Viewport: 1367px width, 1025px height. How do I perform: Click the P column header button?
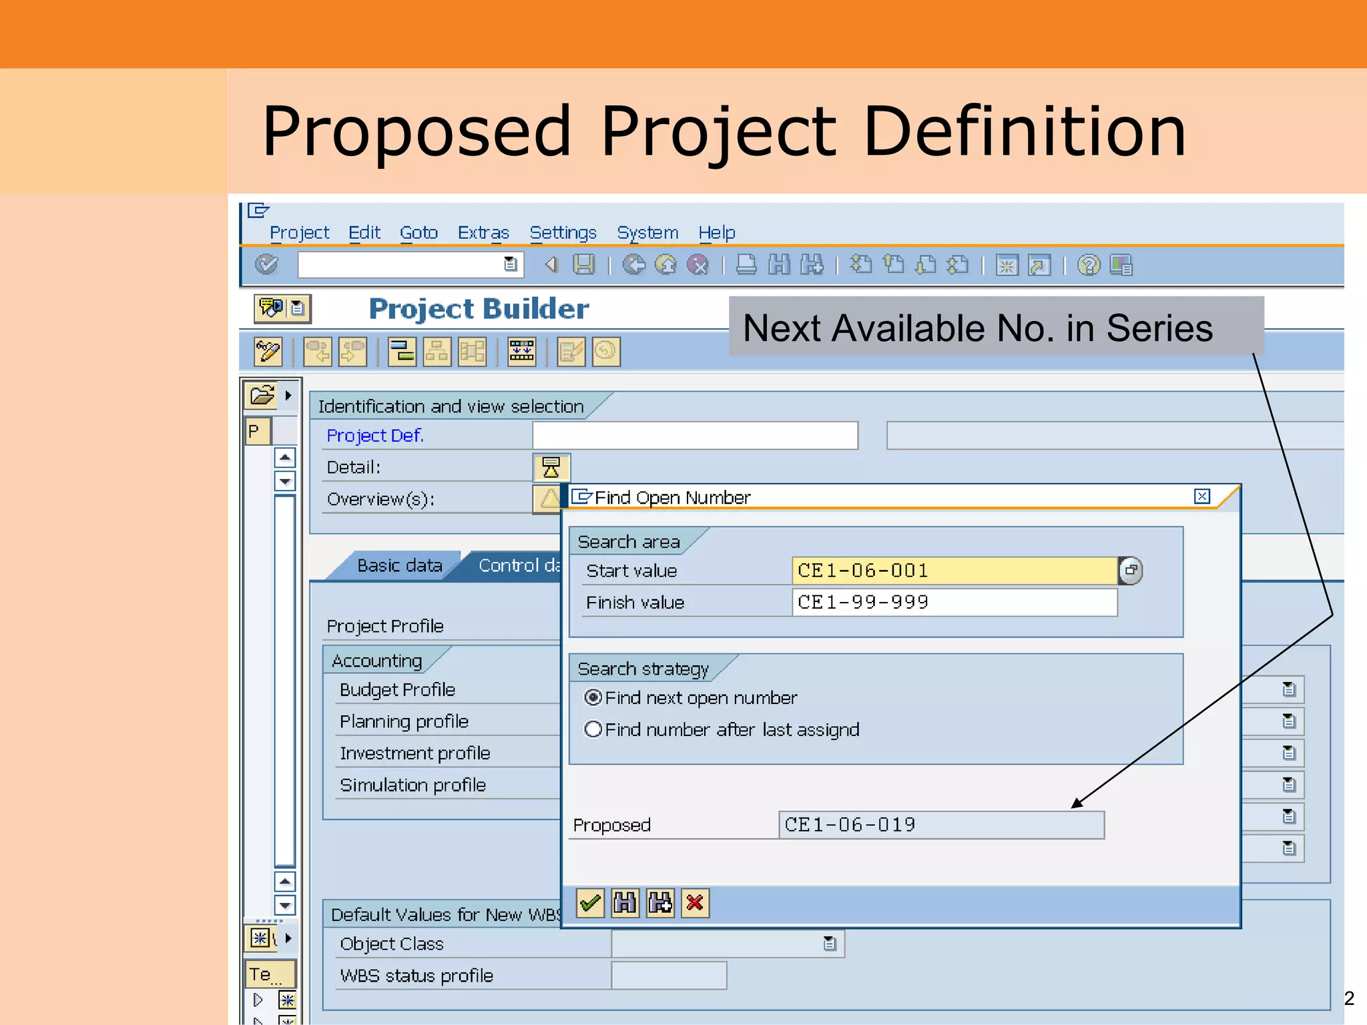point(258,432)
